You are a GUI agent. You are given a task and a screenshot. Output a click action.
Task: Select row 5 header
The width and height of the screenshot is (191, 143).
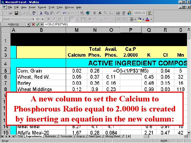[6, 71]
